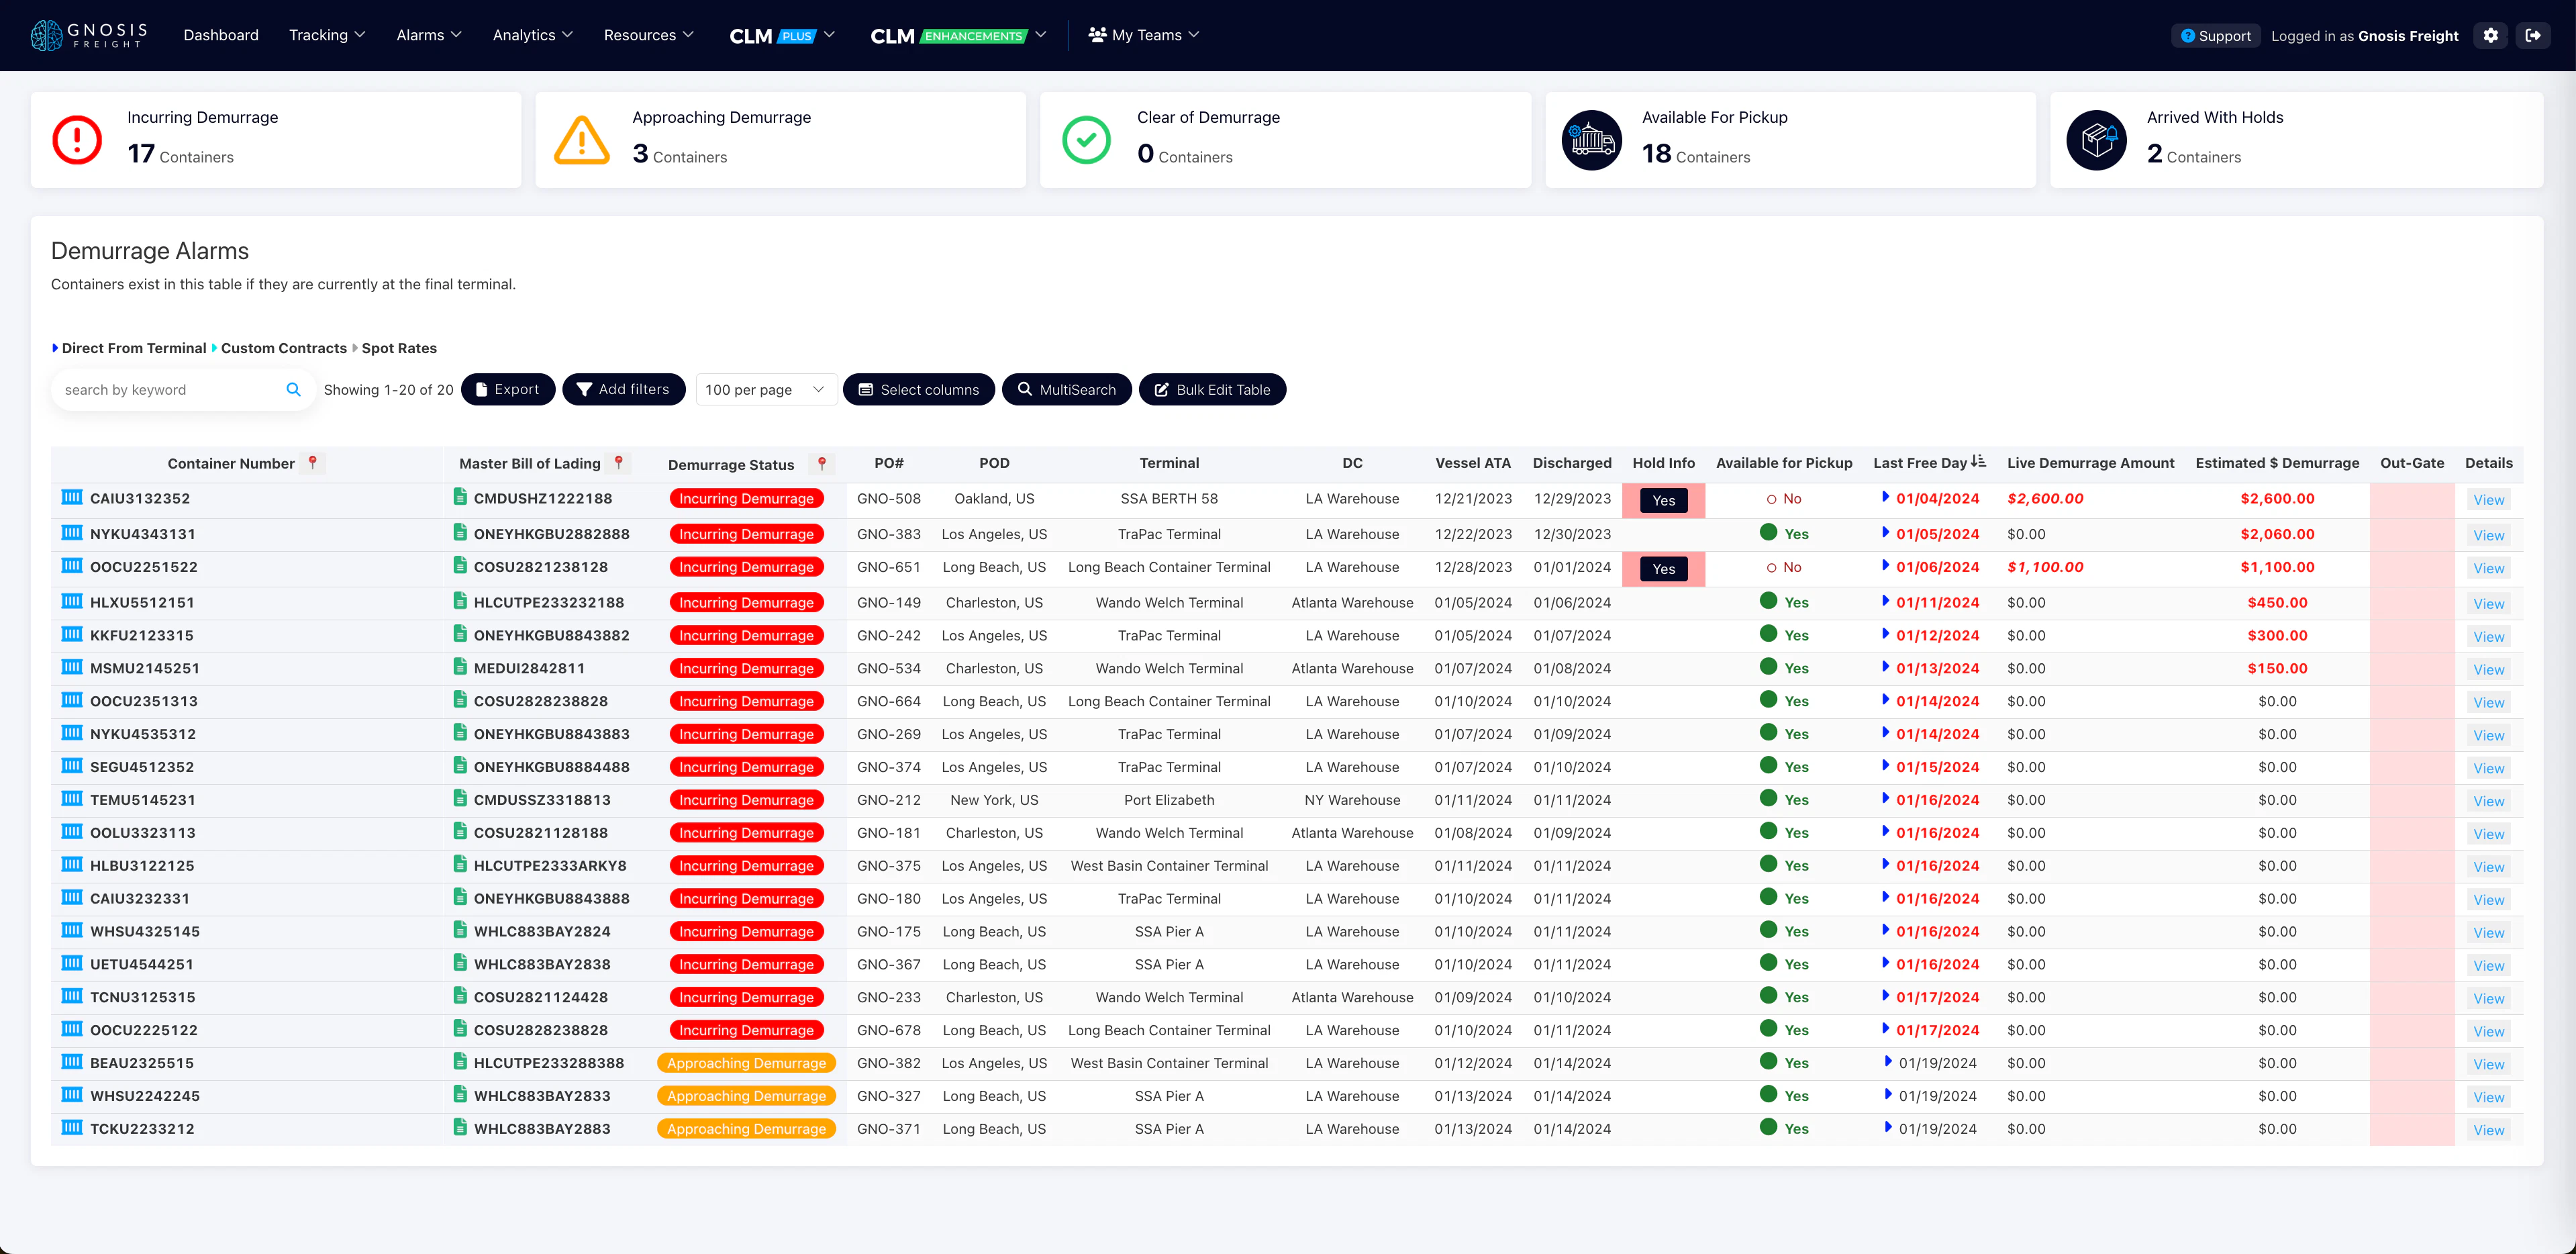Open the 100 per page dropdown

click(765, 389)
